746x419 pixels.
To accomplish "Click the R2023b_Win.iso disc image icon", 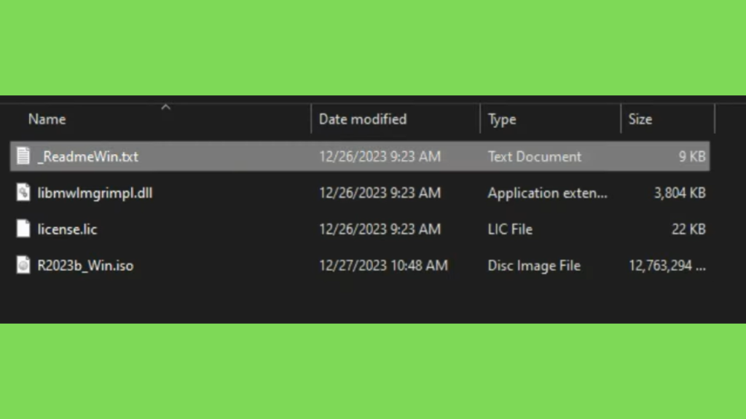I will point(23,266).
